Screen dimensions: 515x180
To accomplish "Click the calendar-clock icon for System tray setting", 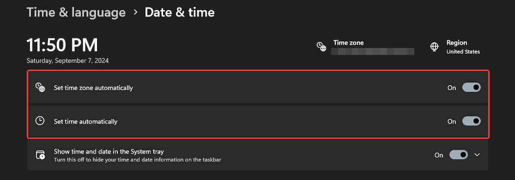I will pos(40,155).
